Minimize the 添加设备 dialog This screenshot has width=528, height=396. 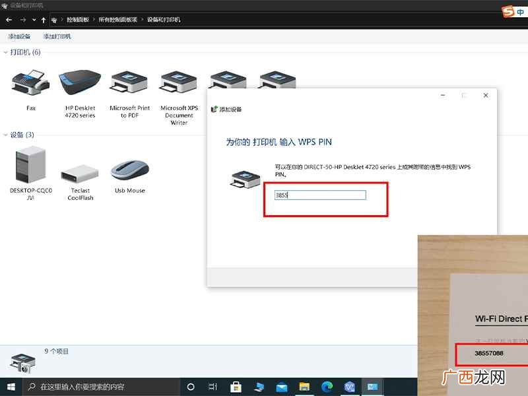[443, 95]
